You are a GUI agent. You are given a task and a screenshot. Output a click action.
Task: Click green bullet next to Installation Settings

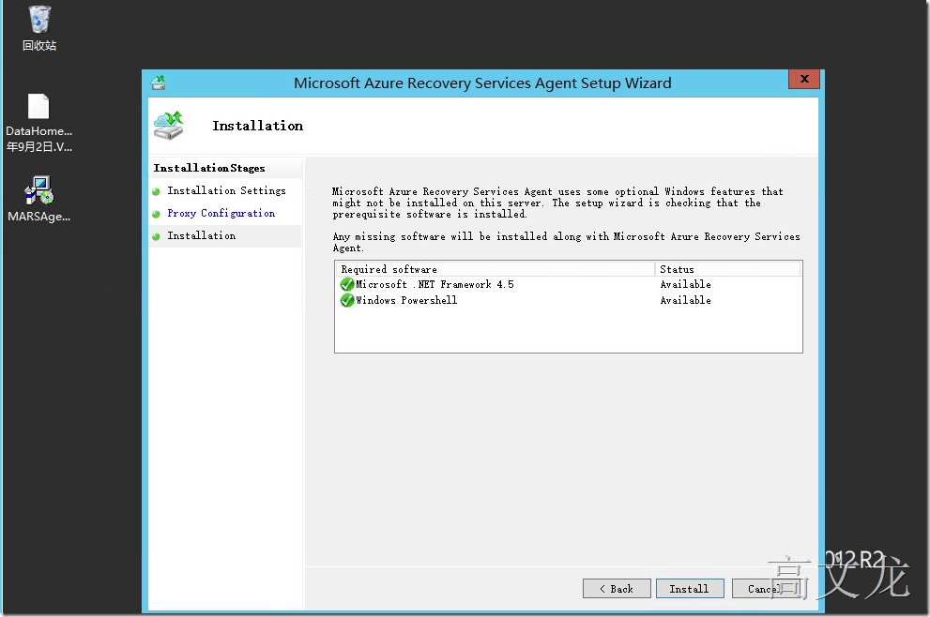(156, 191)
